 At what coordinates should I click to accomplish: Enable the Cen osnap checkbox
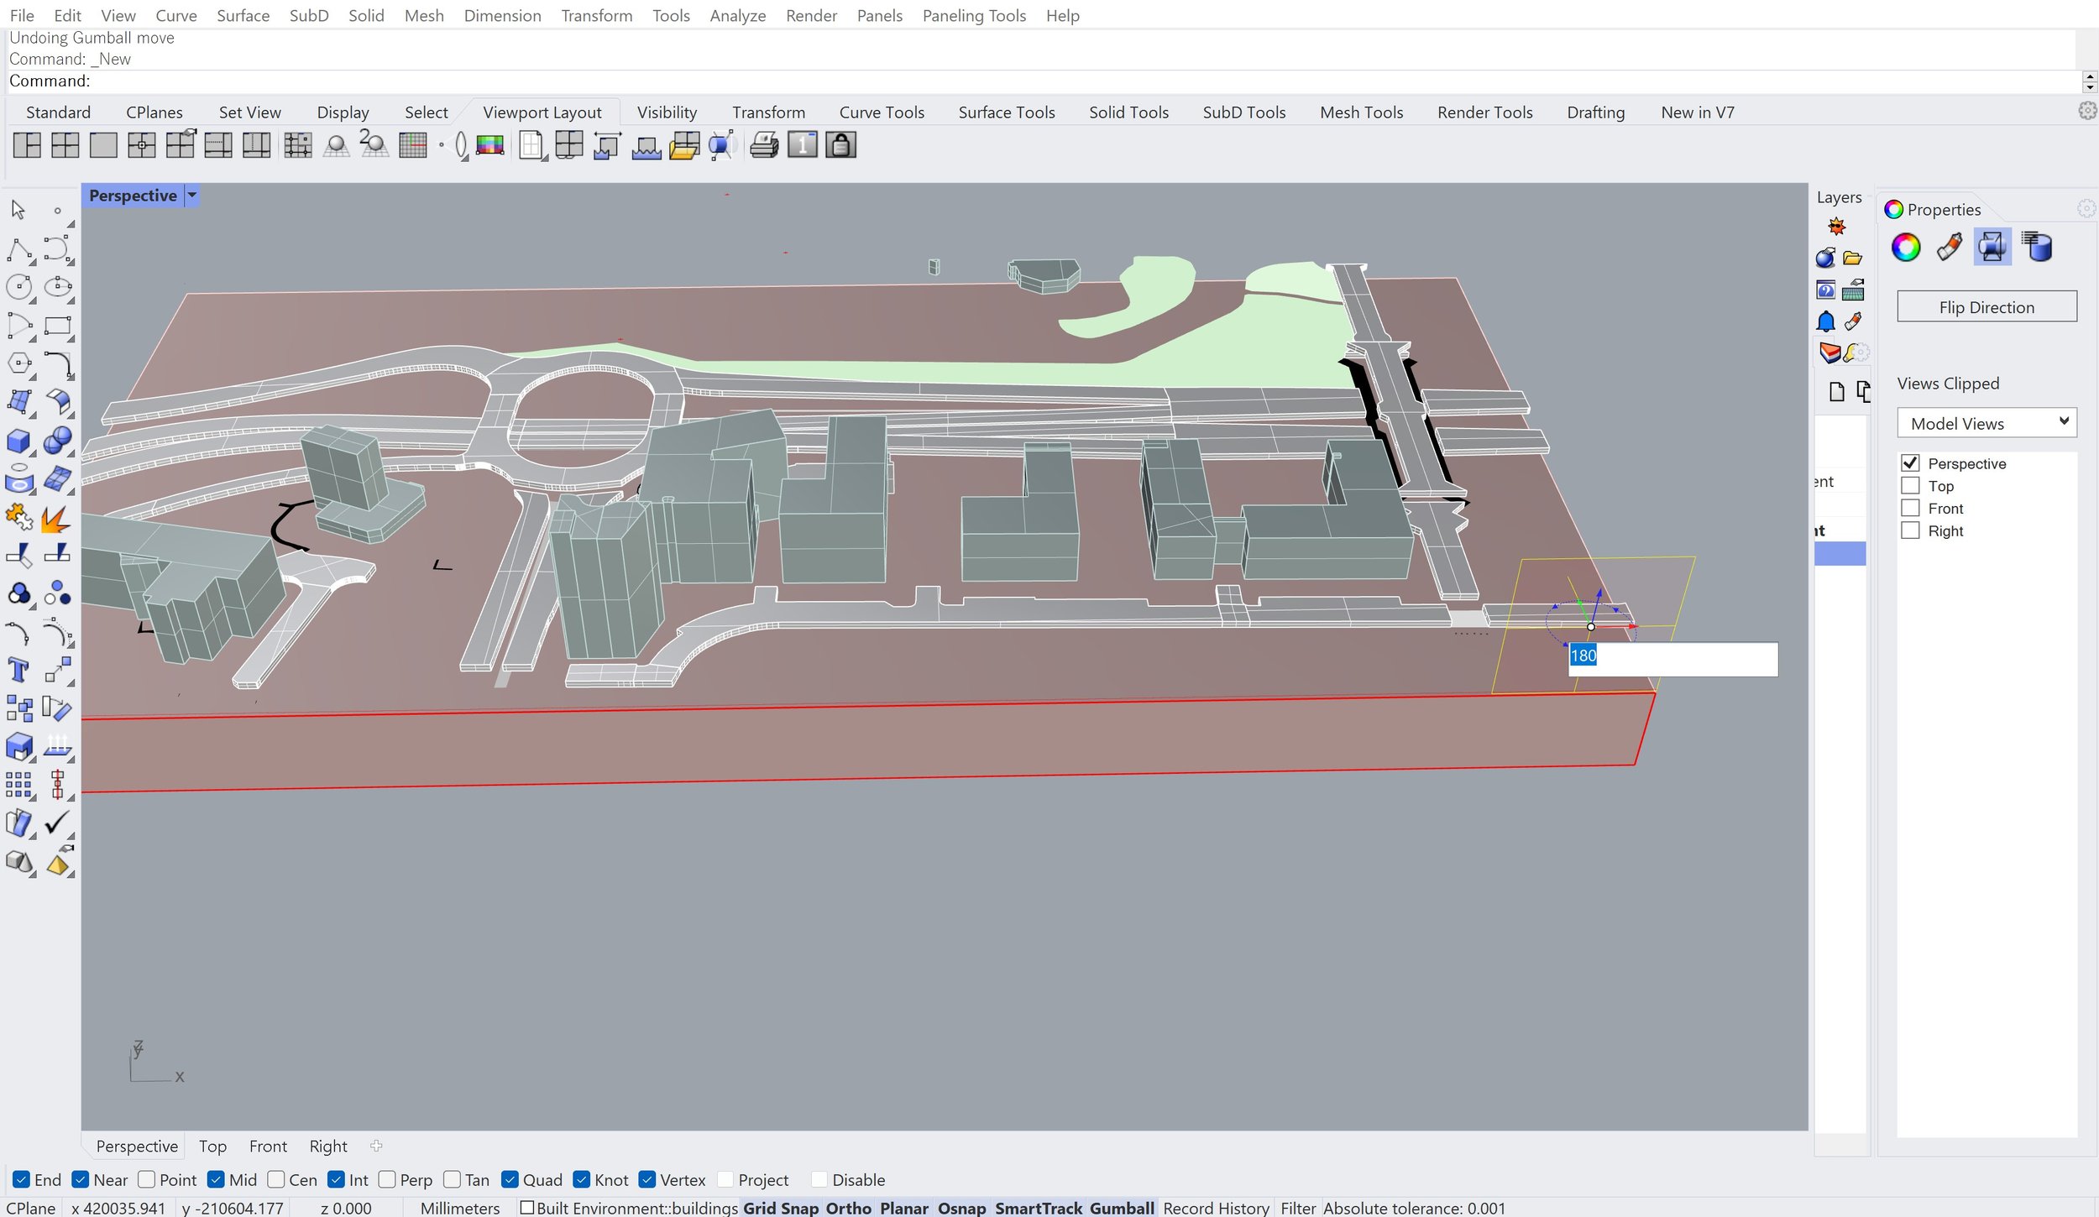click(275, 1179)
